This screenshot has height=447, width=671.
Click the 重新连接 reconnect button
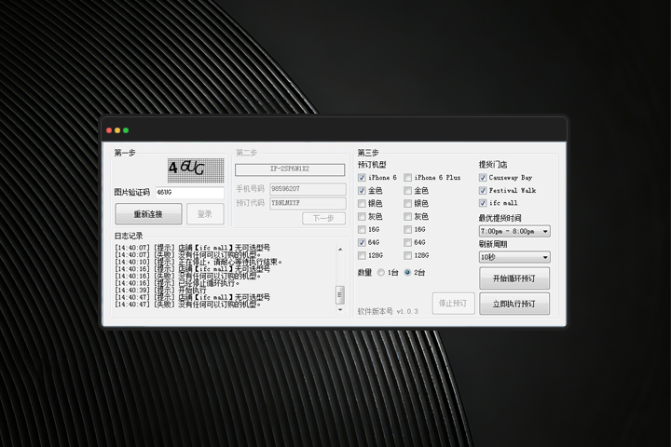[148, 214]
